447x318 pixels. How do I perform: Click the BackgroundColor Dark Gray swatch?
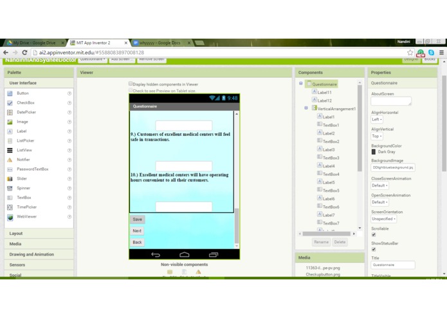374,152
